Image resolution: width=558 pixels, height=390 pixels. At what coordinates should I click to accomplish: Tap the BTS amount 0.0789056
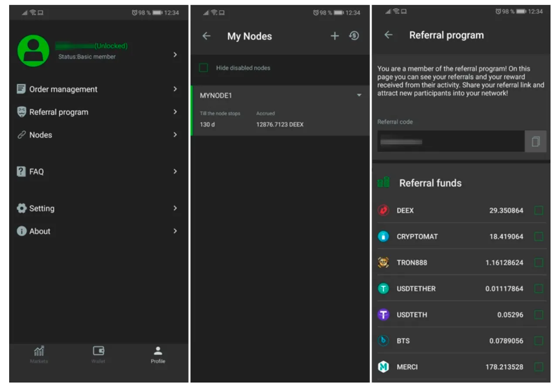pos(506,341)
